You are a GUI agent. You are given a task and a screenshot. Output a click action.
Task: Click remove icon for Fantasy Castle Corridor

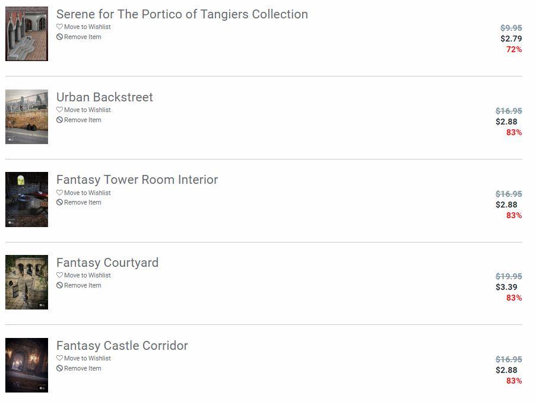pos(59,368)
